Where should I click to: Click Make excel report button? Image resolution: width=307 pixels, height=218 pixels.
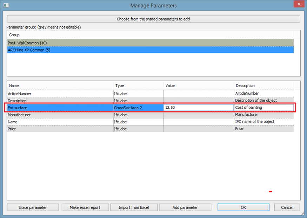click(x=85, y=207)
